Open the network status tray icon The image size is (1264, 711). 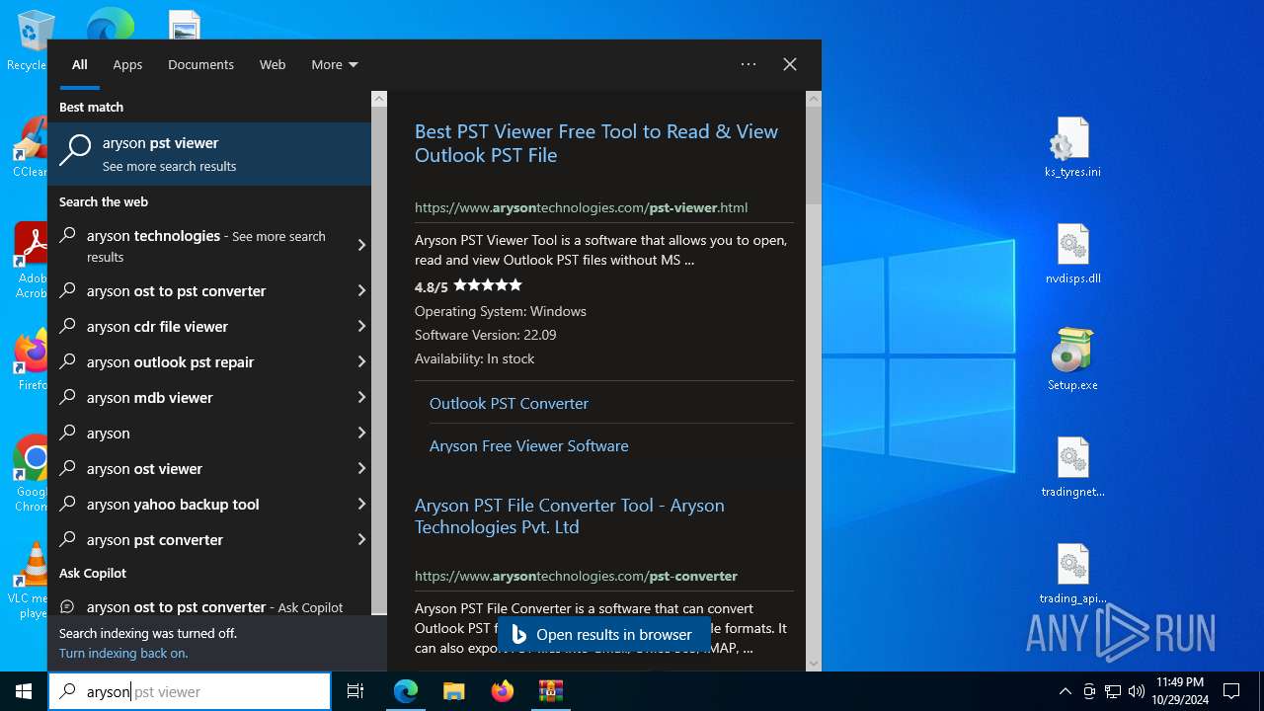point(1113,691)
